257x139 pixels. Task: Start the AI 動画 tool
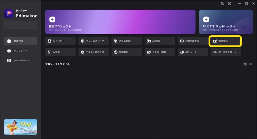coord(160,41)
